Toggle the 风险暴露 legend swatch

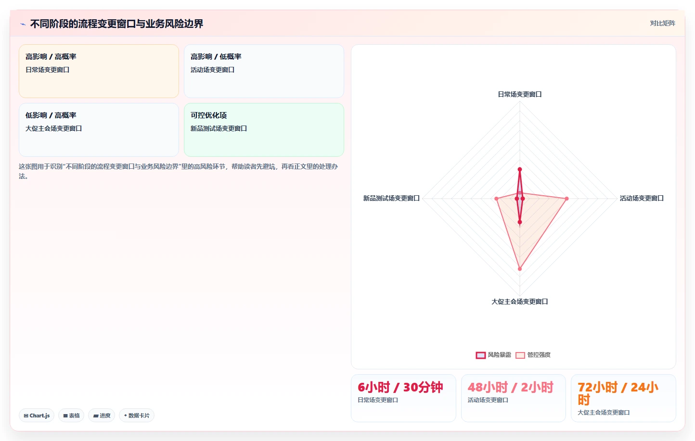click(x=480, y=355)
